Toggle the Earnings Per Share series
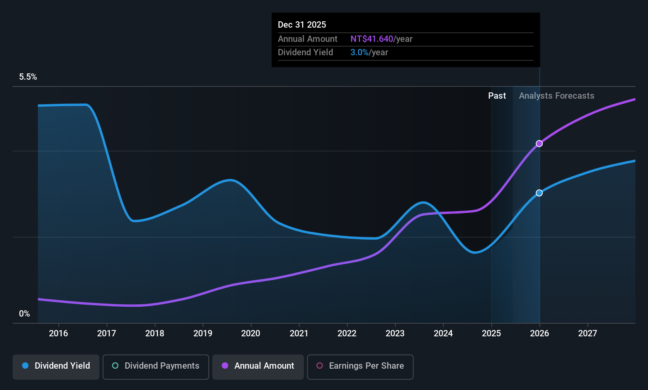648x390 pixels. 360,367
